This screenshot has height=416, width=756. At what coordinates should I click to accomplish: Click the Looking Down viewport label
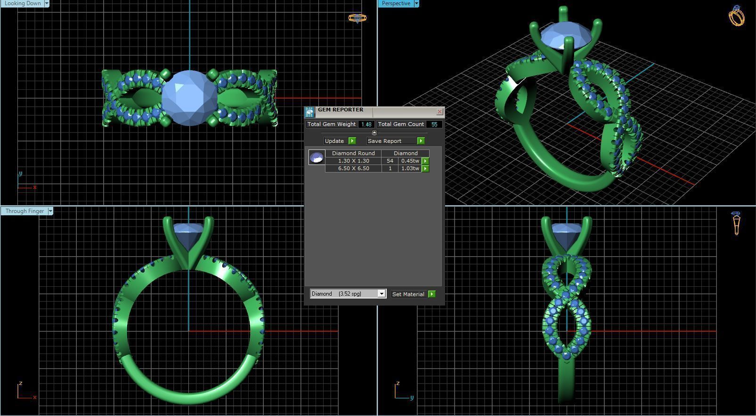pos(23,3)
